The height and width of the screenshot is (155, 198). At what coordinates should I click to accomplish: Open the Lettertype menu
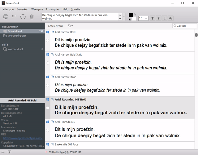7,9
